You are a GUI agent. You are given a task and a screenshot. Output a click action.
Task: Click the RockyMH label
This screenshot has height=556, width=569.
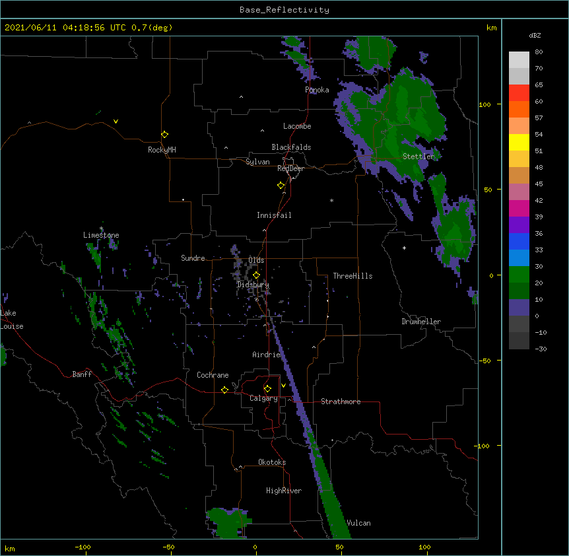[x=162, y=150]
